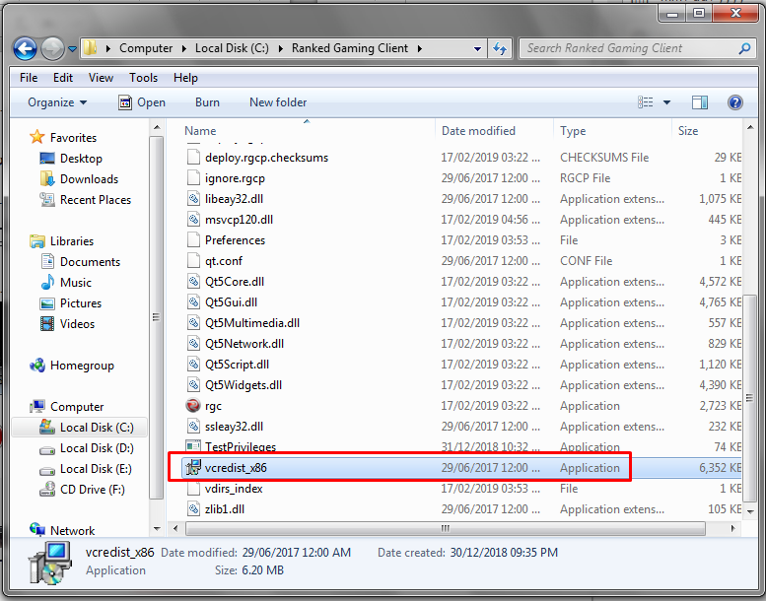Select the Qt5Gui.dll file icon
The height and width of the screenshot is (601, 766).
(193, 302)
